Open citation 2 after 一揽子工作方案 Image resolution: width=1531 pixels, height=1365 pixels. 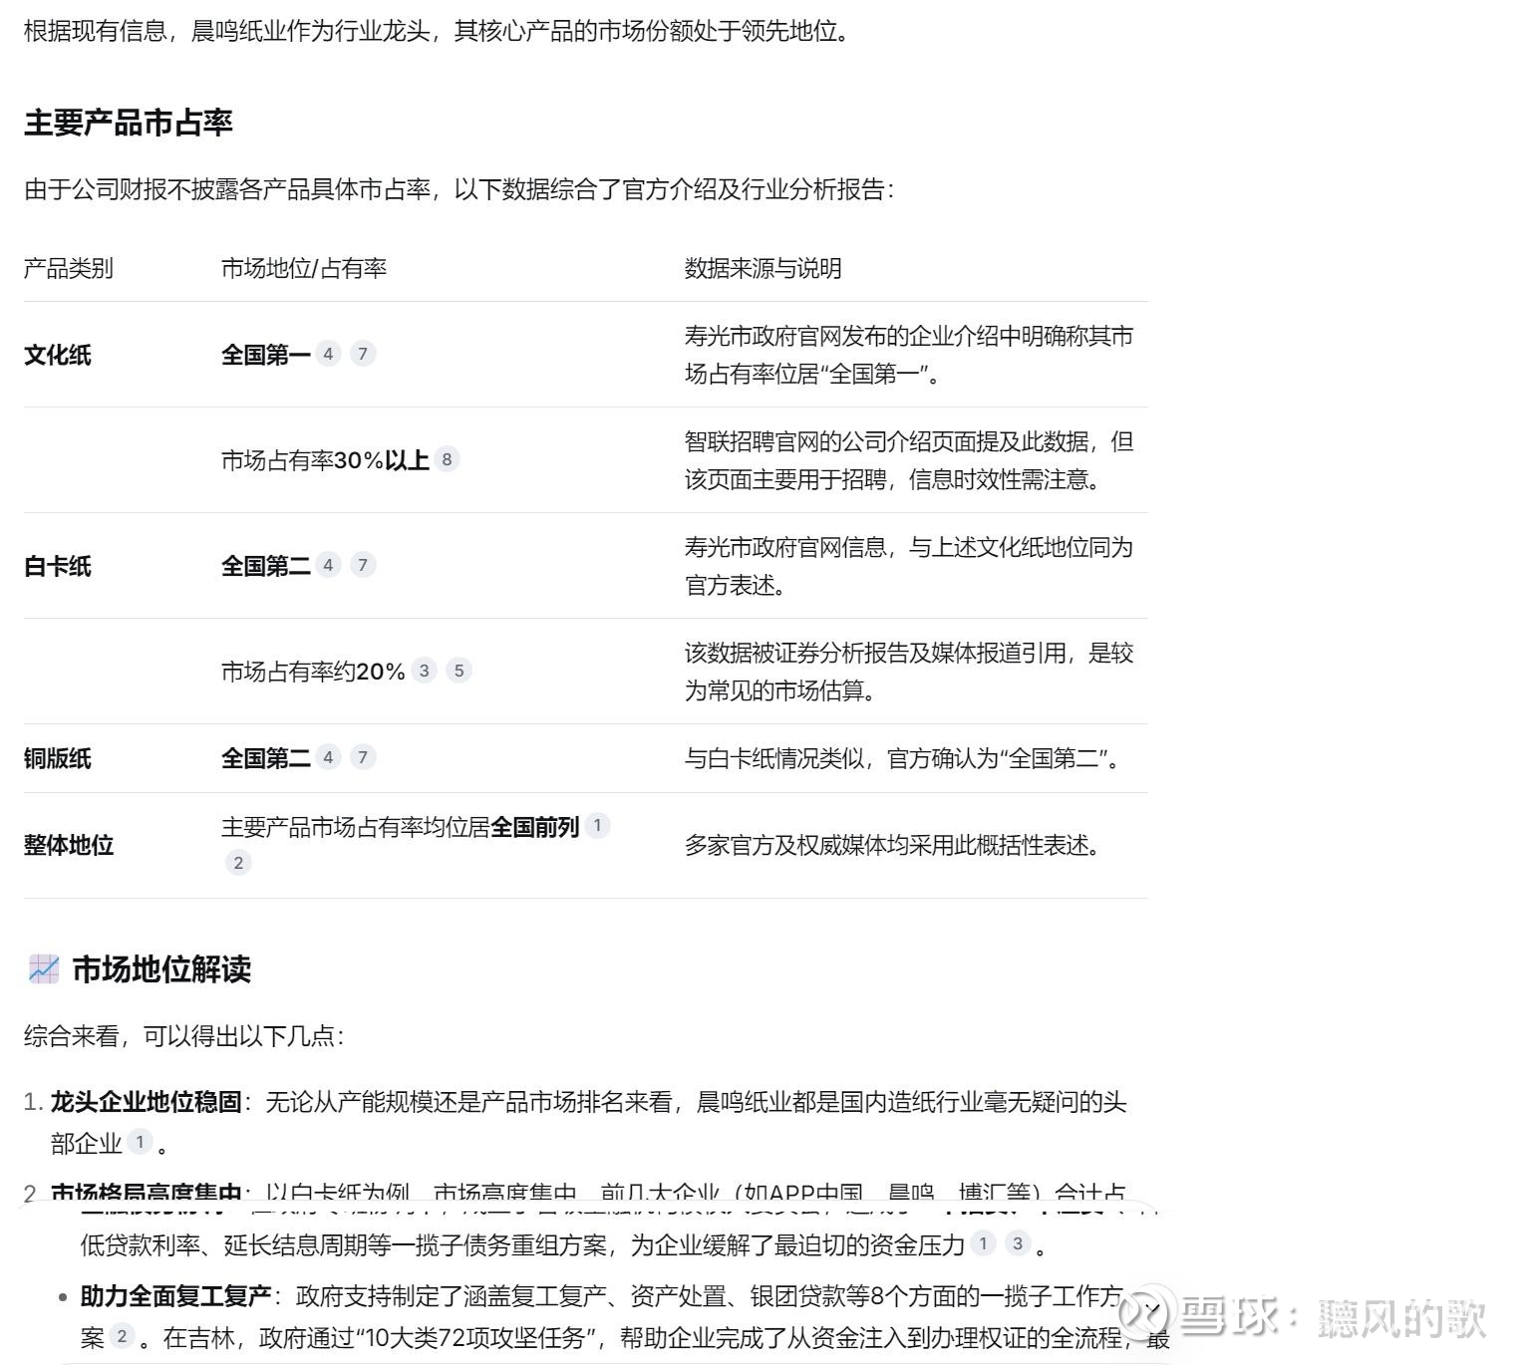click(122, 1336)
